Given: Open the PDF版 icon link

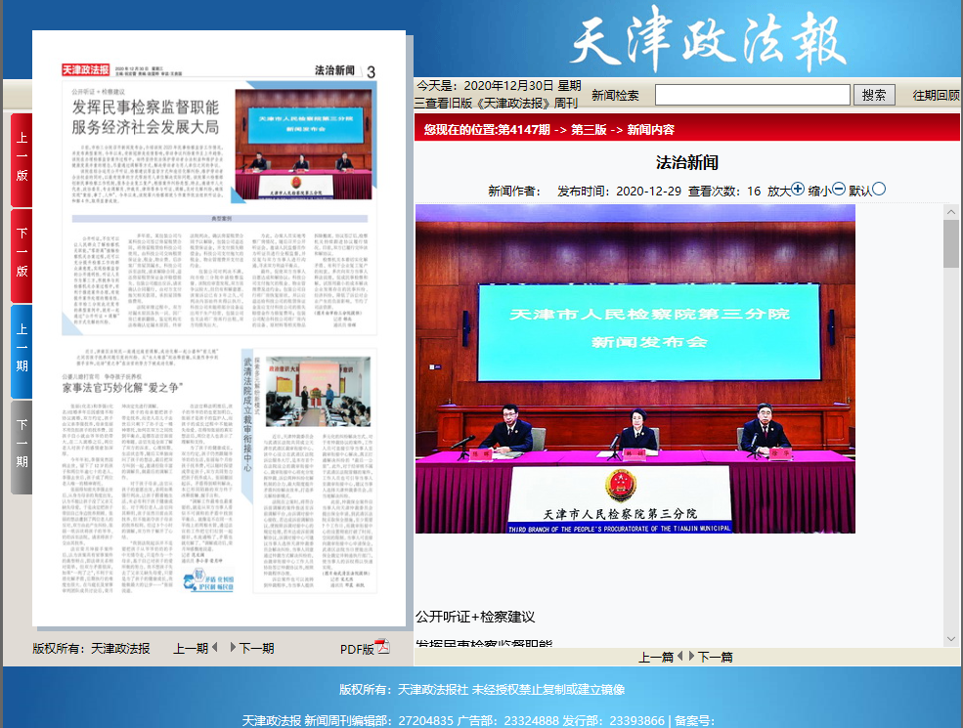Looking at the screenshot, I should click(x=382, y=647).
